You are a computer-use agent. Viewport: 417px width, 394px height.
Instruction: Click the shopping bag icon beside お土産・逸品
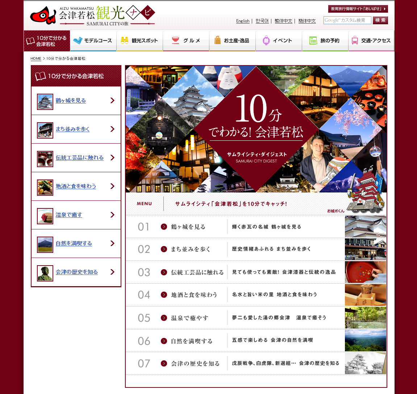(x=217, y=40)
